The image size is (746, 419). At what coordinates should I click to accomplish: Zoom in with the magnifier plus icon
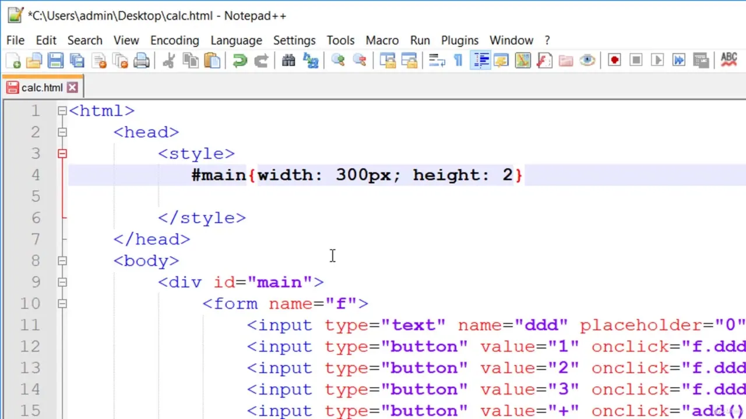point(338,60)
